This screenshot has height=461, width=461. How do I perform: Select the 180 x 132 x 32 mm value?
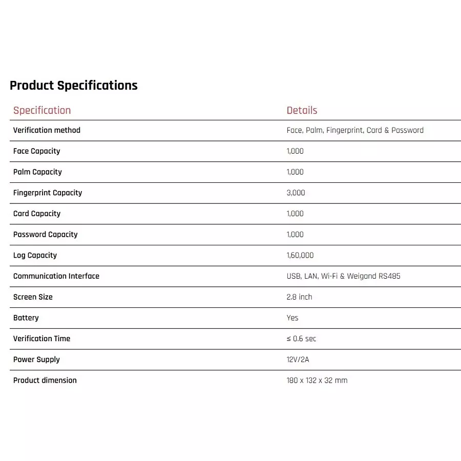coord(317,381)
